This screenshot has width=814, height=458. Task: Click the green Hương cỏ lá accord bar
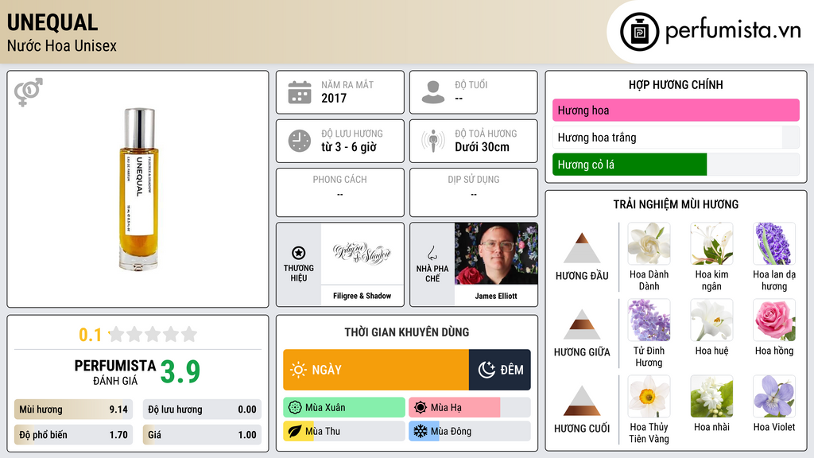630,165
